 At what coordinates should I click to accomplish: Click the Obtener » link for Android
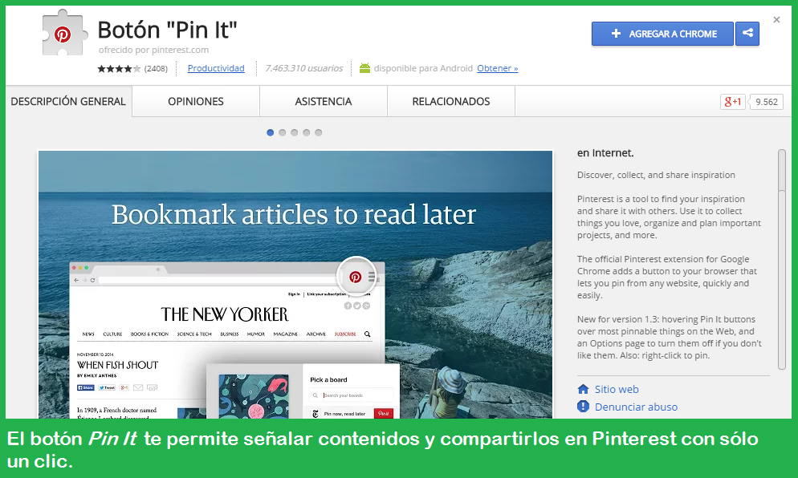click(x=497, y=68)
